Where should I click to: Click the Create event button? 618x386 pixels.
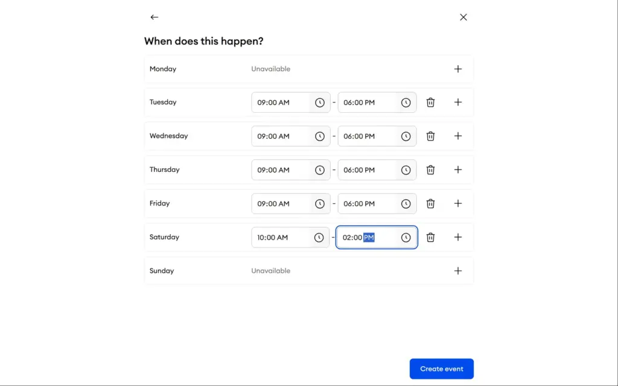click(441, 369)
